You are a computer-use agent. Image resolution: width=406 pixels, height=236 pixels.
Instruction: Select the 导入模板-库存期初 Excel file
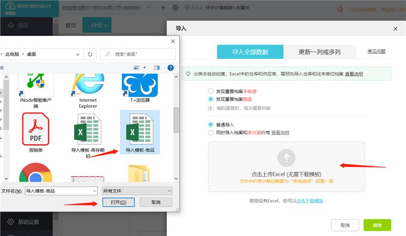[x=87, y=131]
